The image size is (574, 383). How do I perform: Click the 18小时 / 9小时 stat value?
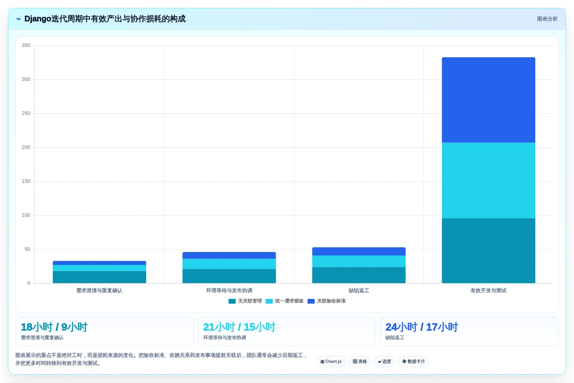click(x=54, y=327)
